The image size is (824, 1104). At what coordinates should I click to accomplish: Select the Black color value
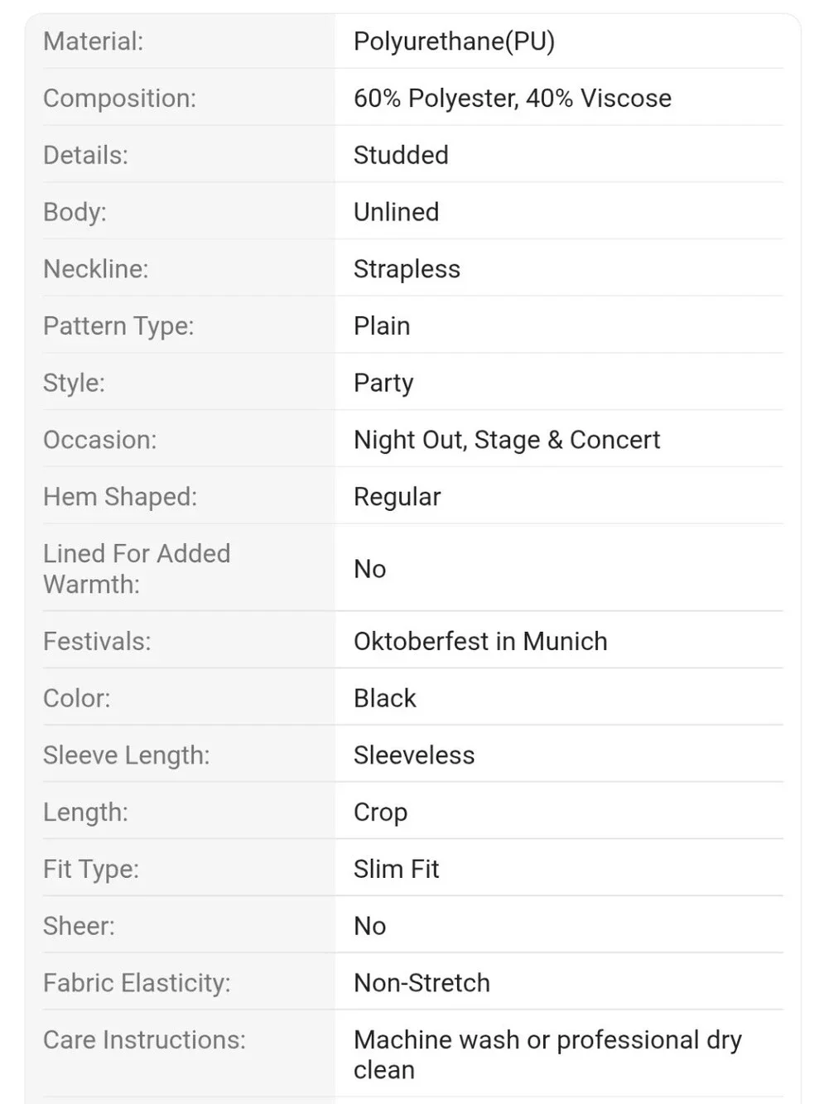tap(385, 698)
